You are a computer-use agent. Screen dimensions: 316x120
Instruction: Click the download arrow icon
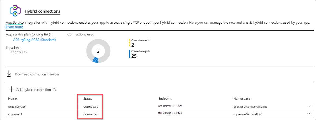9,74
